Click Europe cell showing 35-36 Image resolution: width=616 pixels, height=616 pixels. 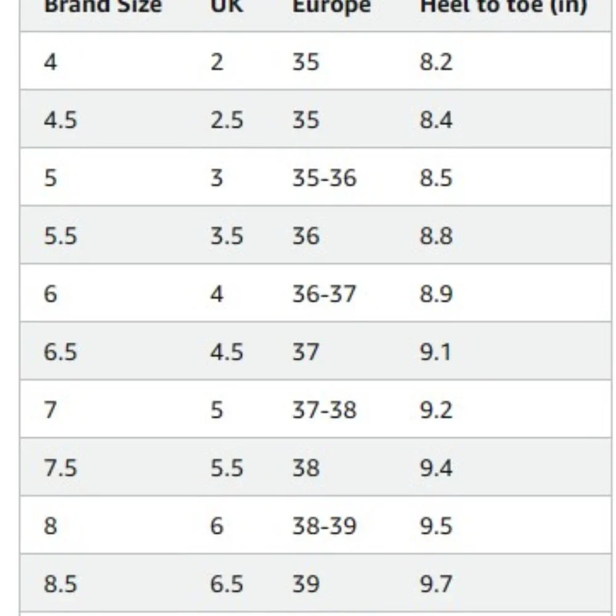click(324, 177)
